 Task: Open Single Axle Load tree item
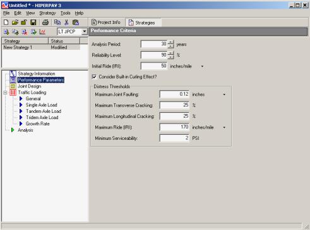click(42, 105)
